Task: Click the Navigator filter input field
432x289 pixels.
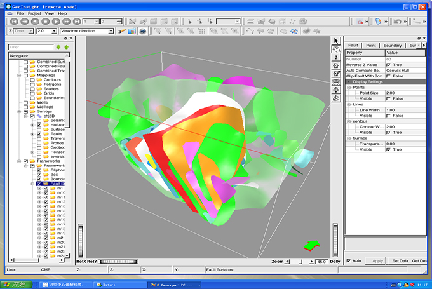Action: click(x=30, y=47)
